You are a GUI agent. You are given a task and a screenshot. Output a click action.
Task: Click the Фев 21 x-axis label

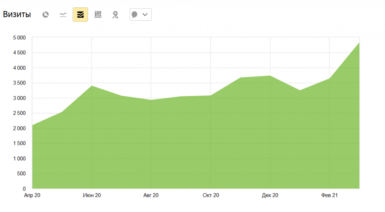click(329, 195)
